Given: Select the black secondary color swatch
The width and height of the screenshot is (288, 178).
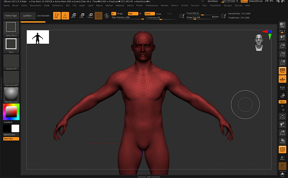Looking at the screenshot, I should [7, 129].
